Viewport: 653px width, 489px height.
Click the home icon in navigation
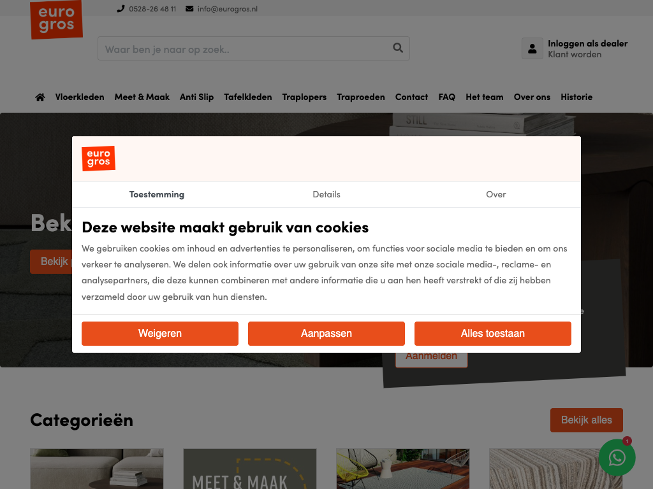tap(40, 97)
